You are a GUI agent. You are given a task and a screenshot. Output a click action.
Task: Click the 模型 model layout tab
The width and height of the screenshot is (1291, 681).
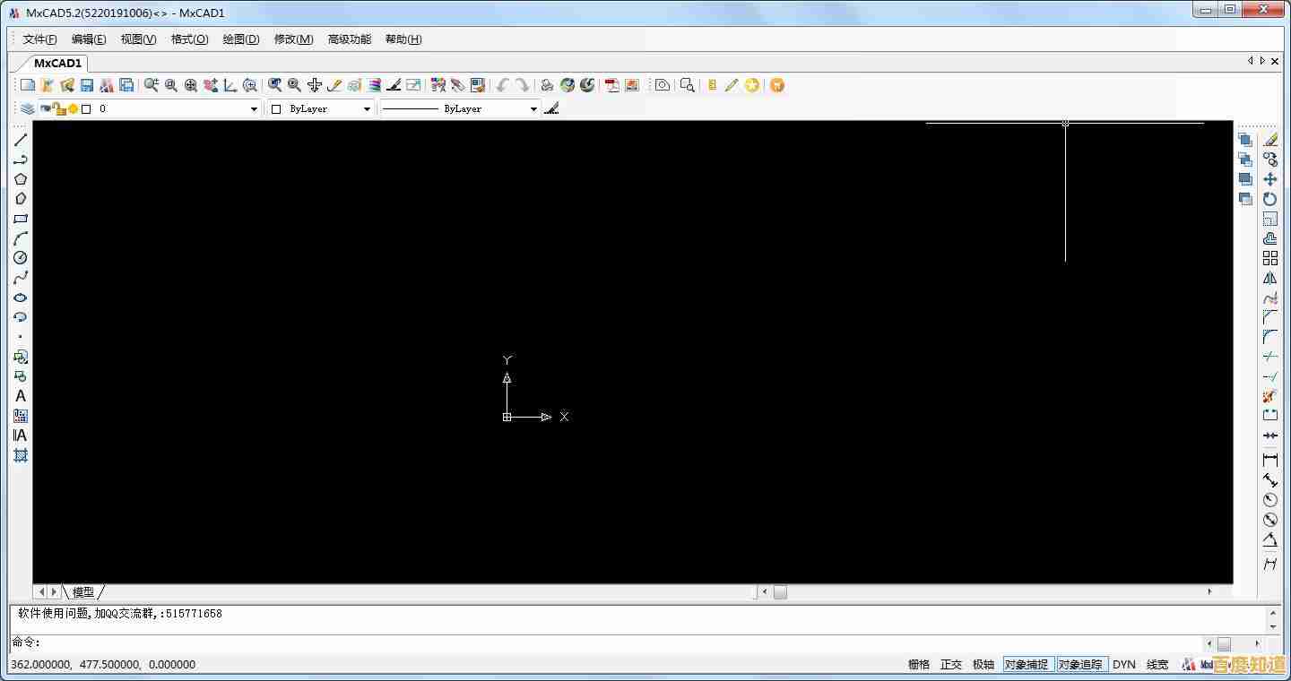82,592
